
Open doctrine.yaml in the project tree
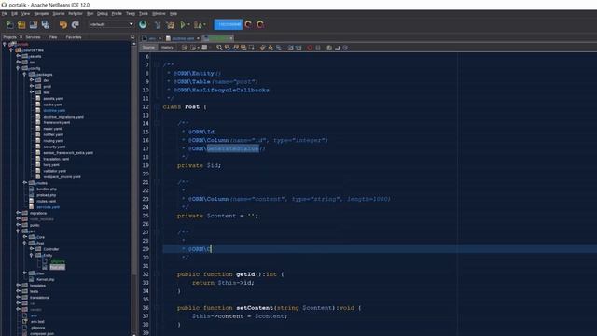54,110
